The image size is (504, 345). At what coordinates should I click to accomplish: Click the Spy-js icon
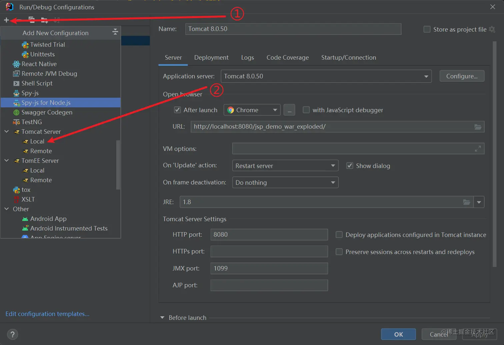pos(16,93)
